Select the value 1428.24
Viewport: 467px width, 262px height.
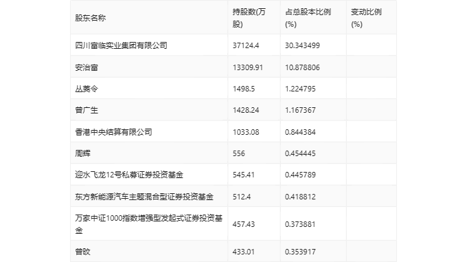tap(246, 110)
